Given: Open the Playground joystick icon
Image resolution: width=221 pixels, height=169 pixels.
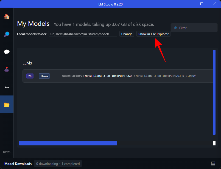Looking at the screenshot, I should click(7, 69).
